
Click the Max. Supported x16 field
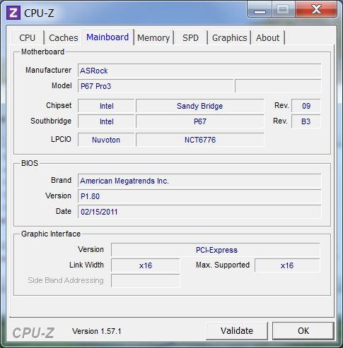click(x=287, y=265)
